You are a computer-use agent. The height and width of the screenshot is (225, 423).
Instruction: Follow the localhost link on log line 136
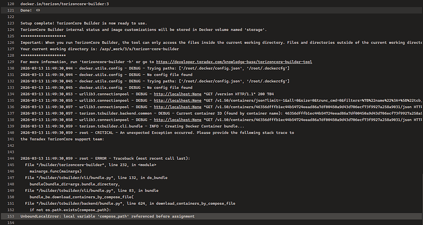point(178,107)
